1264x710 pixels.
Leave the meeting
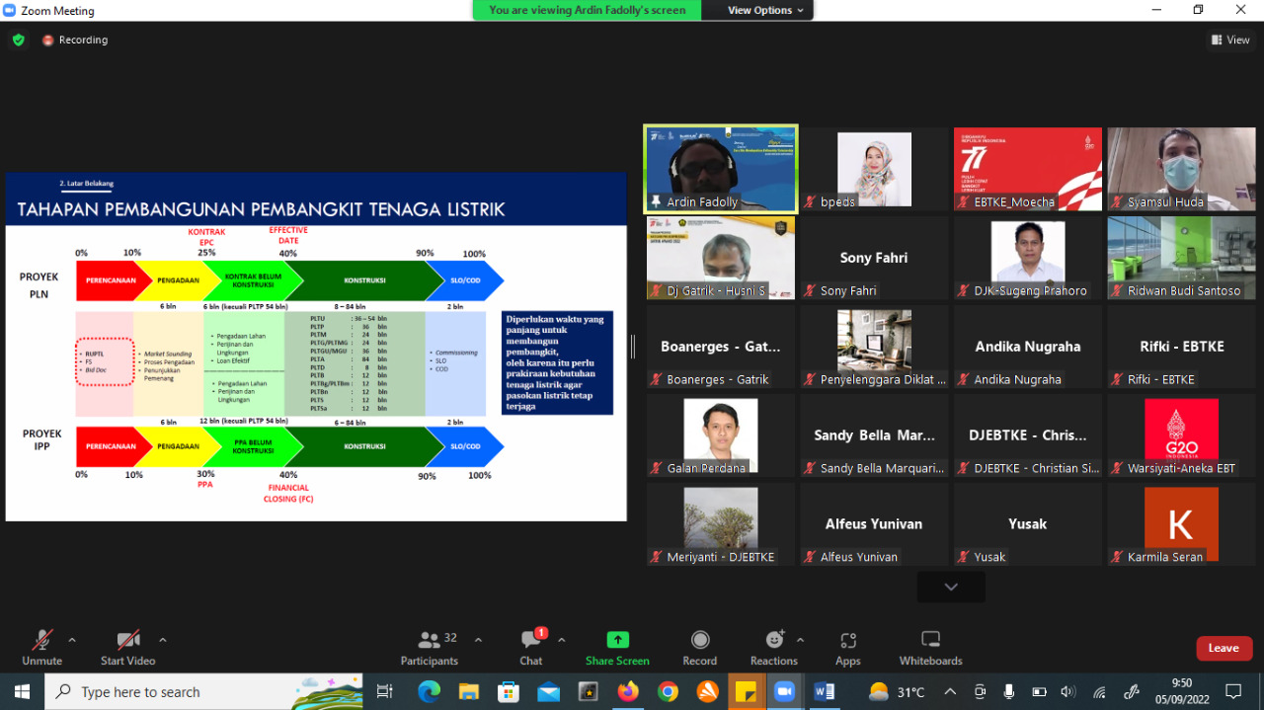[1224, 648]
